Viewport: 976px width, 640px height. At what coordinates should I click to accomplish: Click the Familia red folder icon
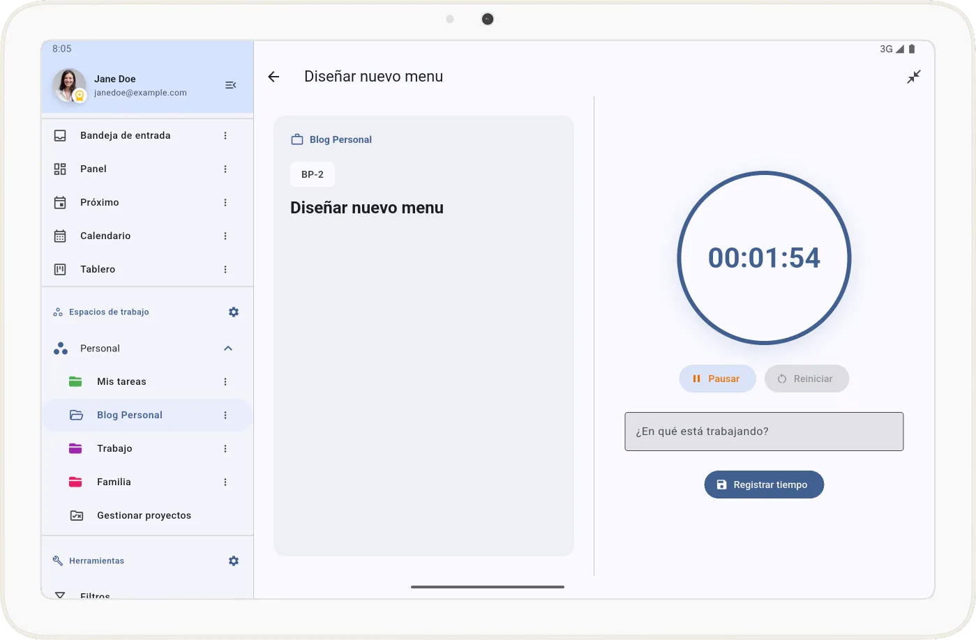point(75,482)
